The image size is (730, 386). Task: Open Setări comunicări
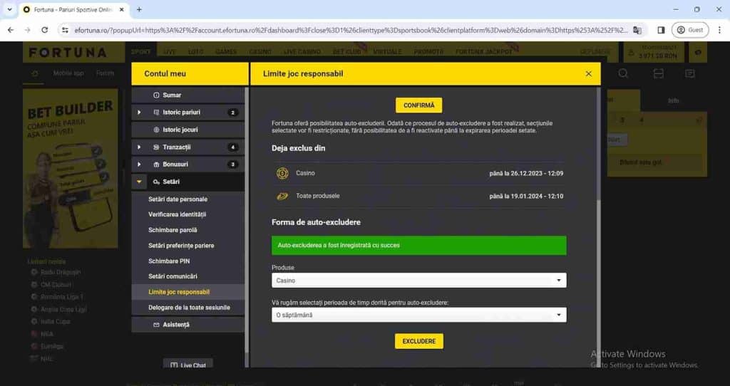point(173,276)
